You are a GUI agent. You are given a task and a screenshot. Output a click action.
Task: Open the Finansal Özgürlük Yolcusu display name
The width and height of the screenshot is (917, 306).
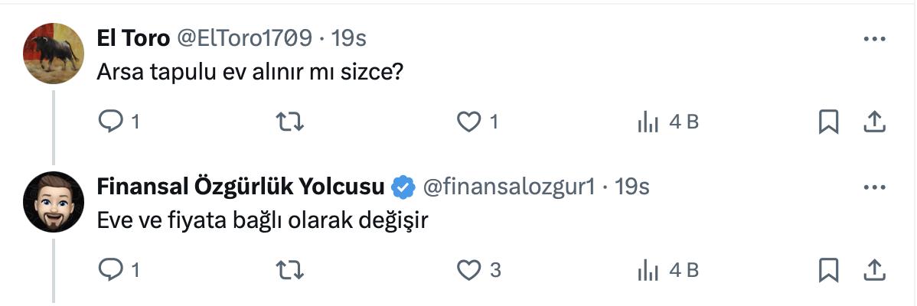pyautogui.click(x=241, y=186)
